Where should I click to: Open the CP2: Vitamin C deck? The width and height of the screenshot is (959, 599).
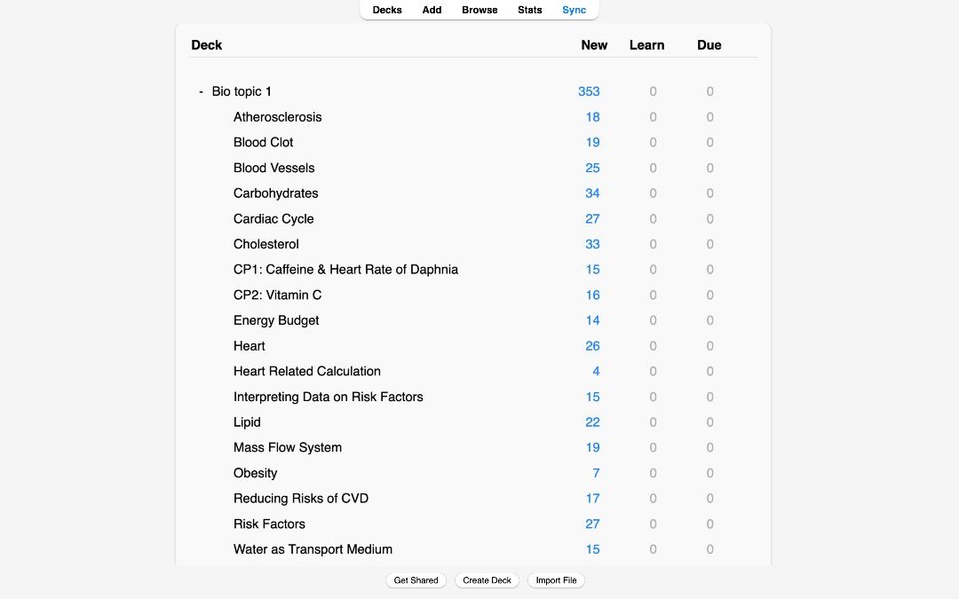pos(278,295)
